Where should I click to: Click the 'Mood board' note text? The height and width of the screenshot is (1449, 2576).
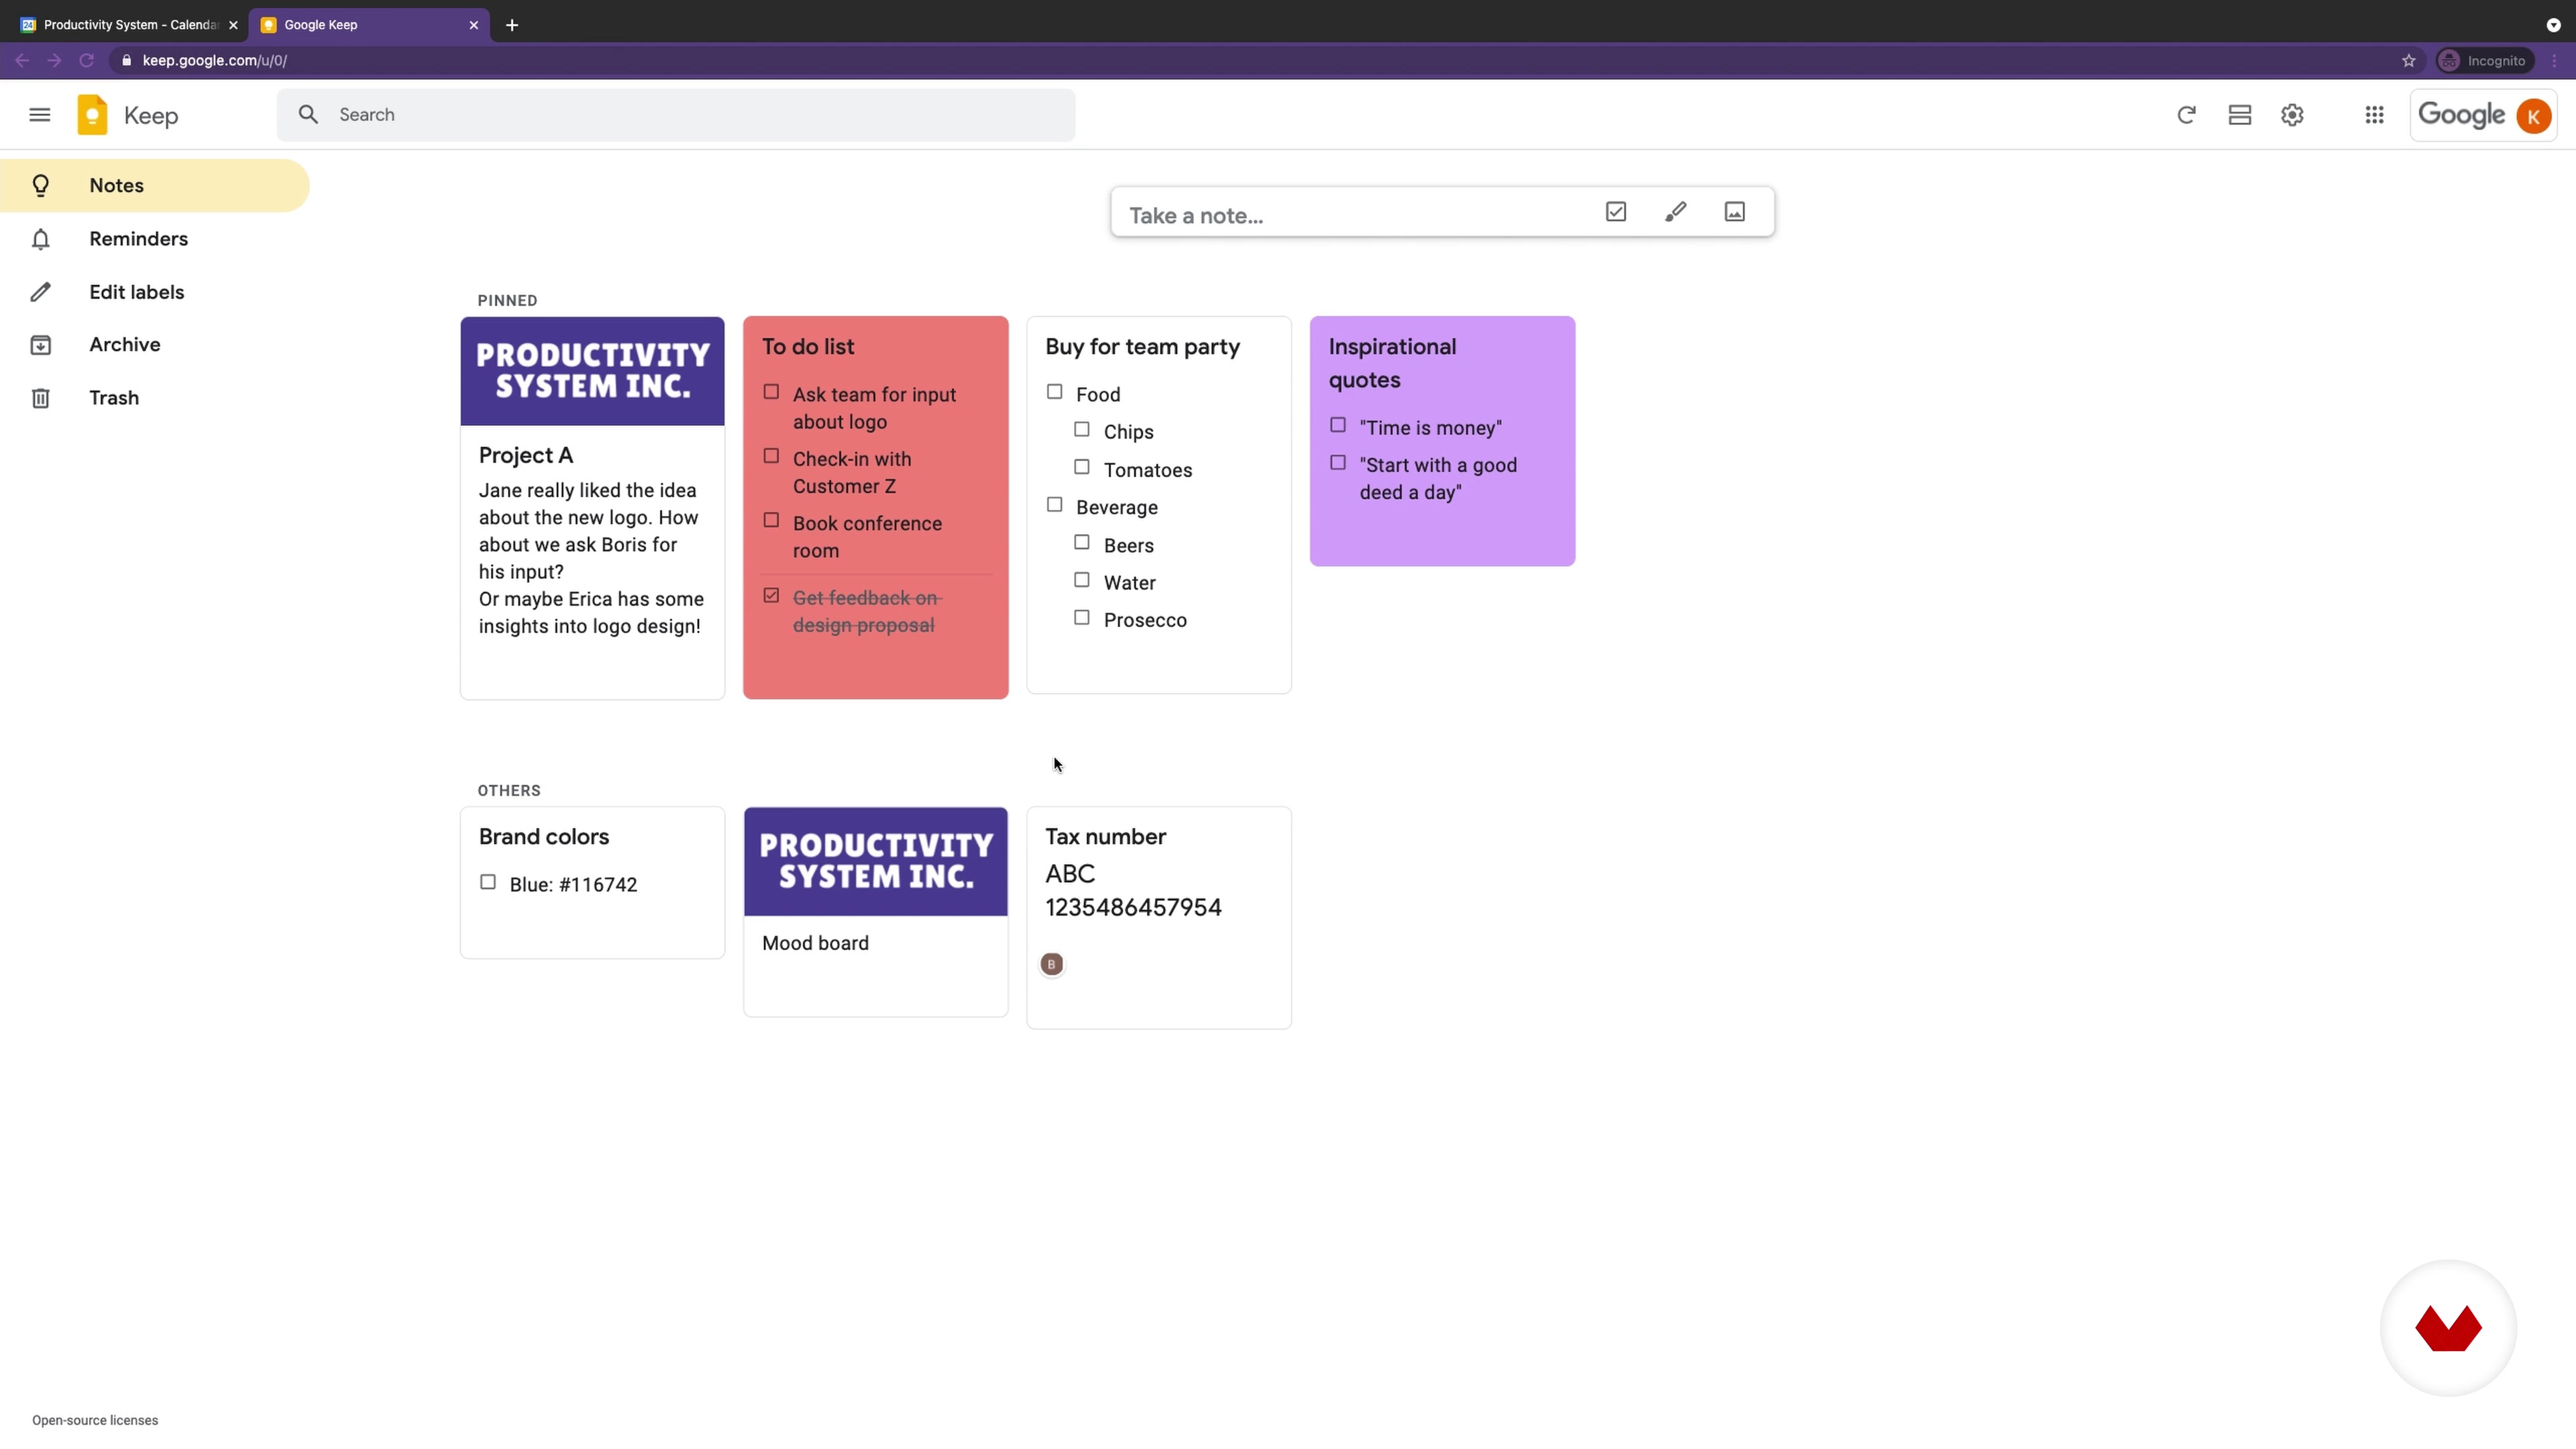[x=815, y=944]
